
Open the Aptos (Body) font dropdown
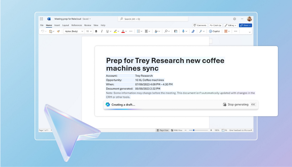74,31
